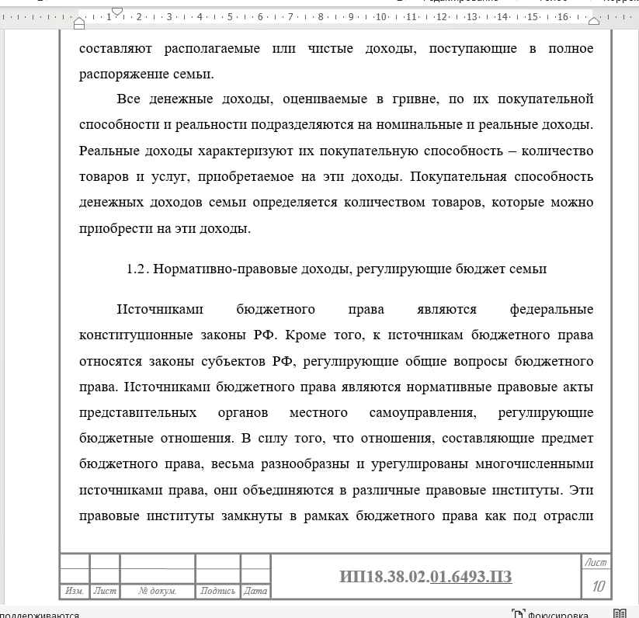Image resolution: width=639 pixels, height=618 pixels.
Task: Click document code ИП18.38.02.01.6493.ПЗ in title block
Action: (425, 577)
